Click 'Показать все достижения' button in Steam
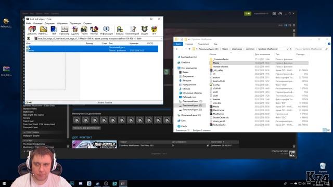This screenshot has height=187, width=333. [x=86, y=128]
